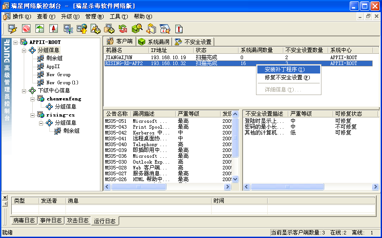Click right arrow of vulnerability list horizontal scrollbar
Viewport: 382px width, 238px height.
coord(227,187)
